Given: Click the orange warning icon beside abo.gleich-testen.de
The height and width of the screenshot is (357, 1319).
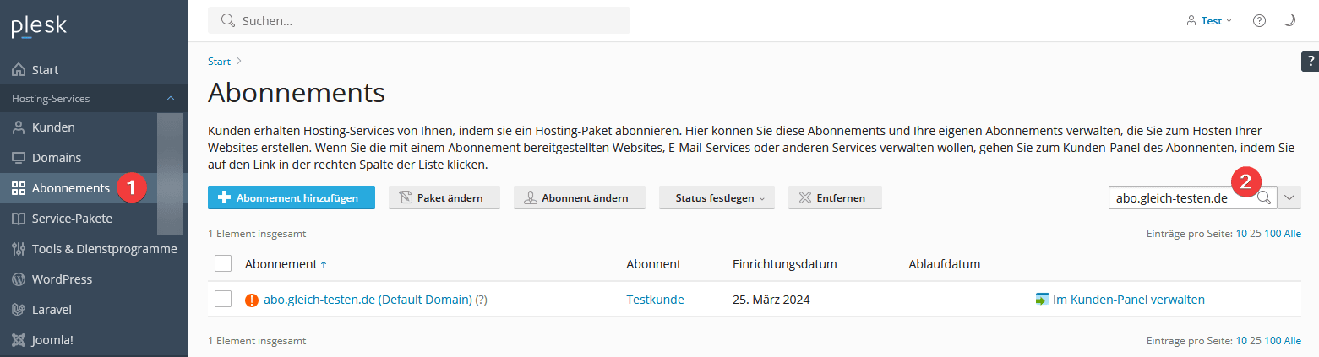Looking at the screenshot, I should [x=252, y=300].
